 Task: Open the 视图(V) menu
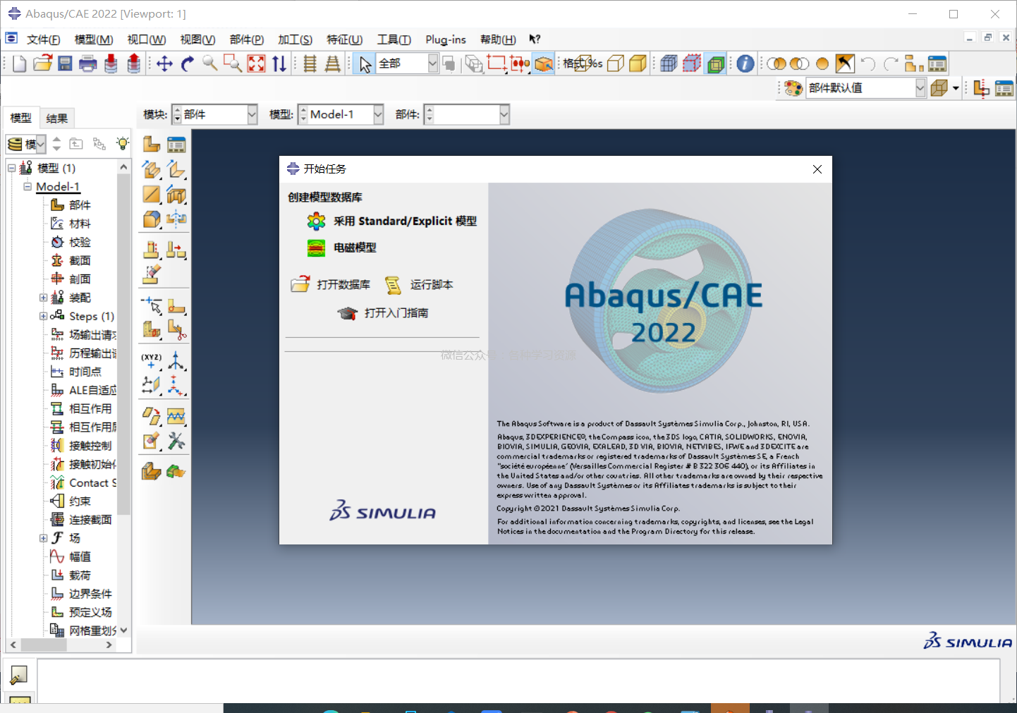(x=197, y=39)
